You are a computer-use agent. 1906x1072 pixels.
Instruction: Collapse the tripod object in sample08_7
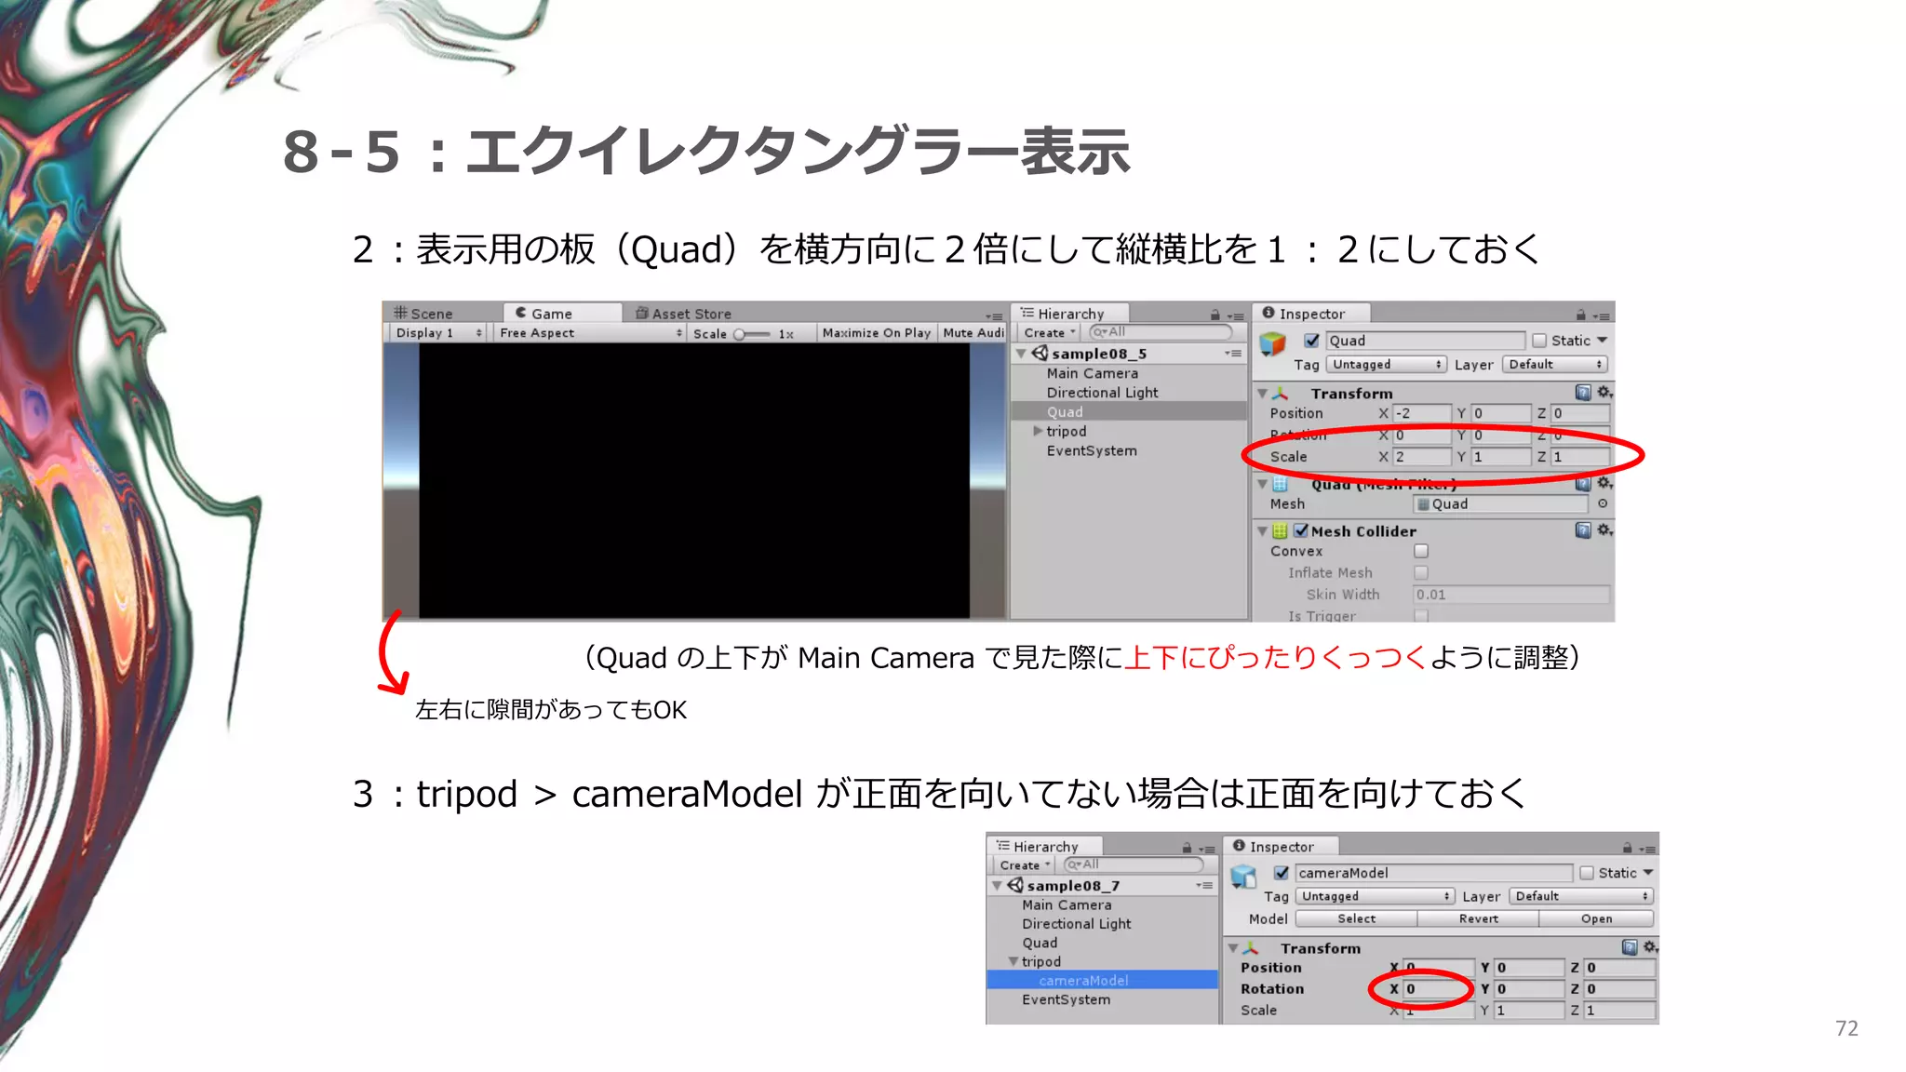point(1013,961)
